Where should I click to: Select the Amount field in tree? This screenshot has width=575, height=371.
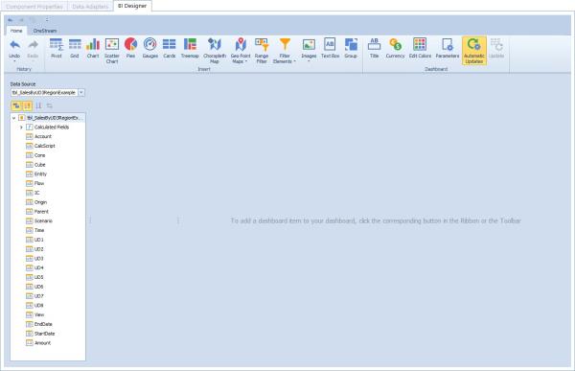(x=42, y=343)
